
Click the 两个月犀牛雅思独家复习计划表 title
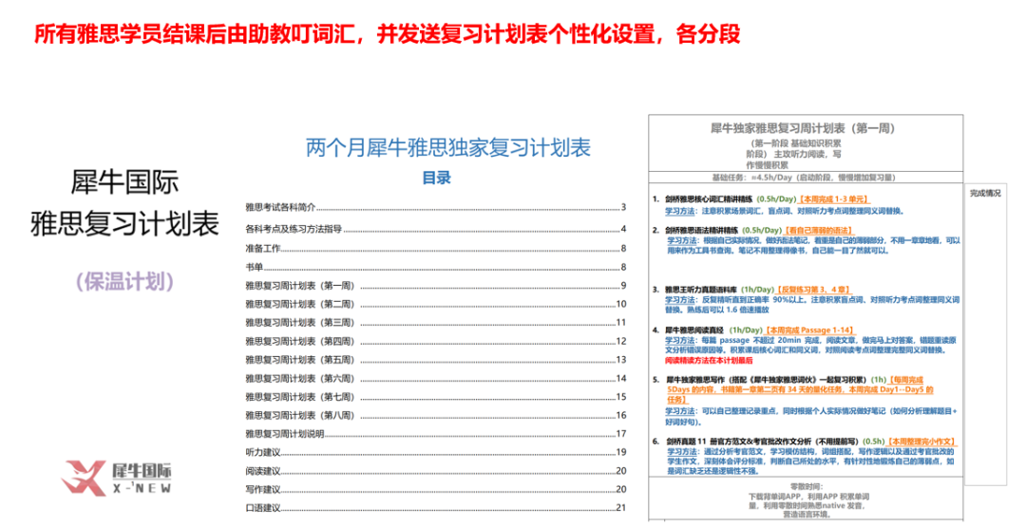click(447, 147)
